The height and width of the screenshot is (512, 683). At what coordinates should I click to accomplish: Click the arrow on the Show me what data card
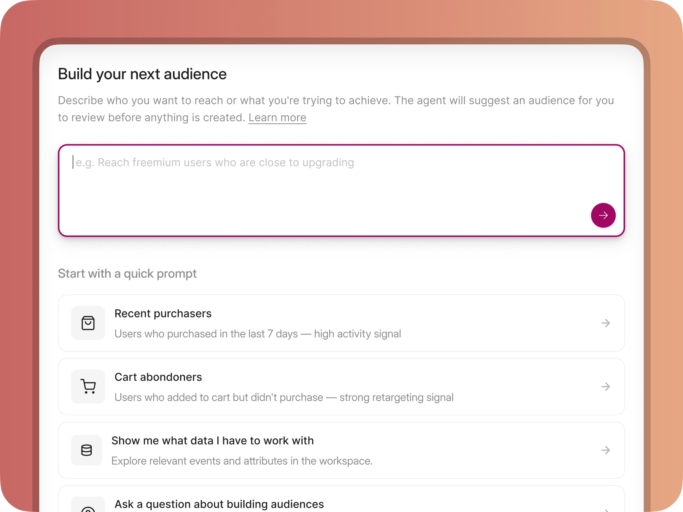click(606, 450)
